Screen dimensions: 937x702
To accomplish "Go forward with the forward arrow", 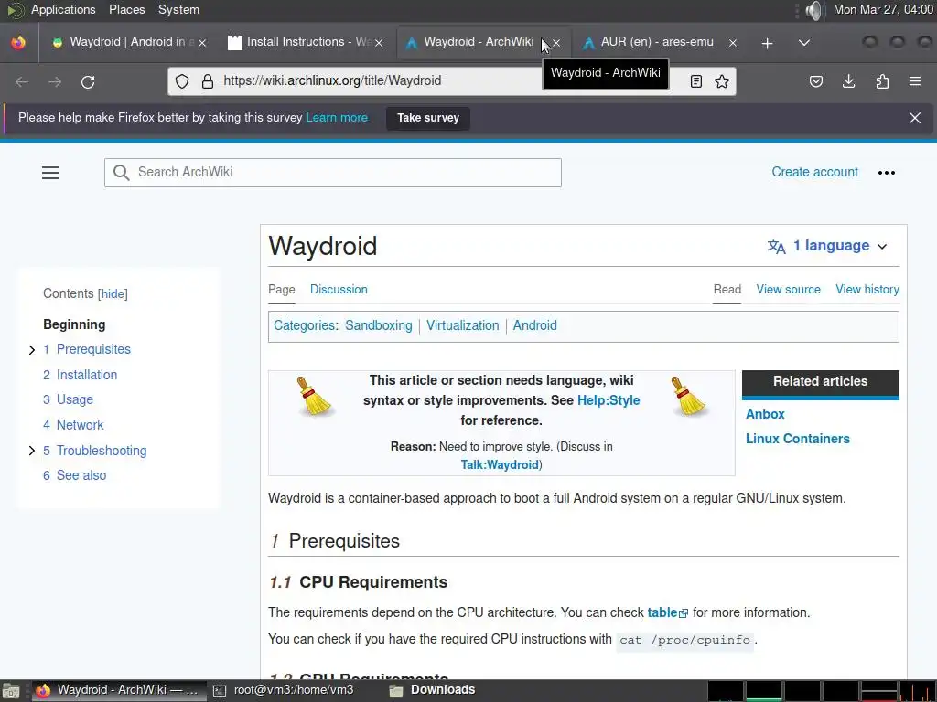I will tap(55, 81).
